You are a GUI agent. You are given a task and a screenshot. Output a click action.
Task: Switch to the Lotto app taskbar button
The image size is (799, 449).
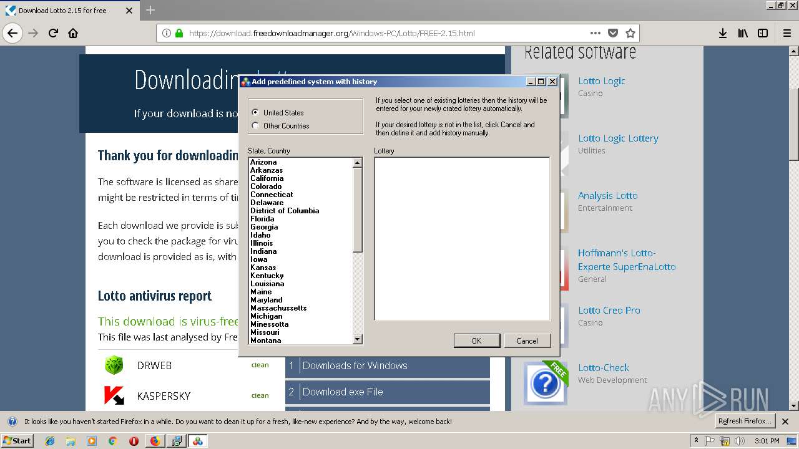coord(197,441)
